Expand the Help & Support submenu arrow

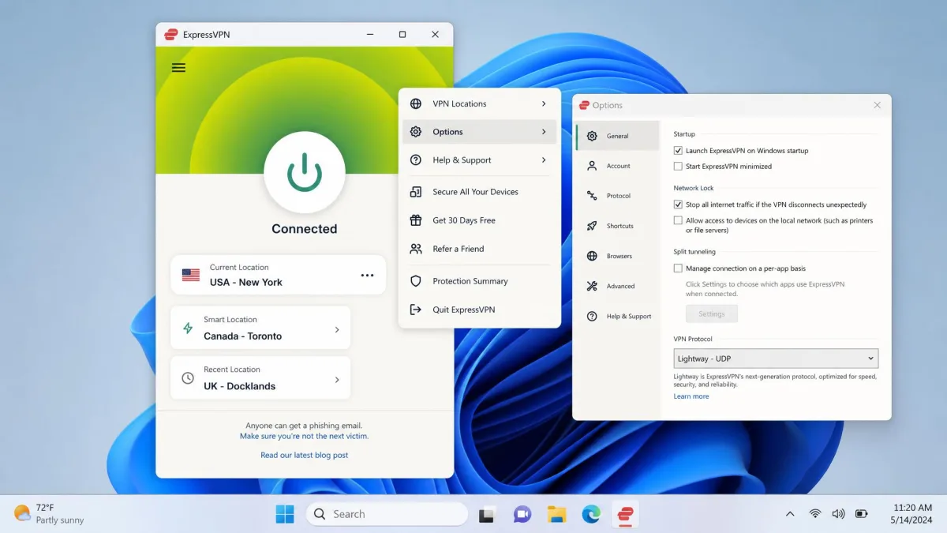coord(544,160)
